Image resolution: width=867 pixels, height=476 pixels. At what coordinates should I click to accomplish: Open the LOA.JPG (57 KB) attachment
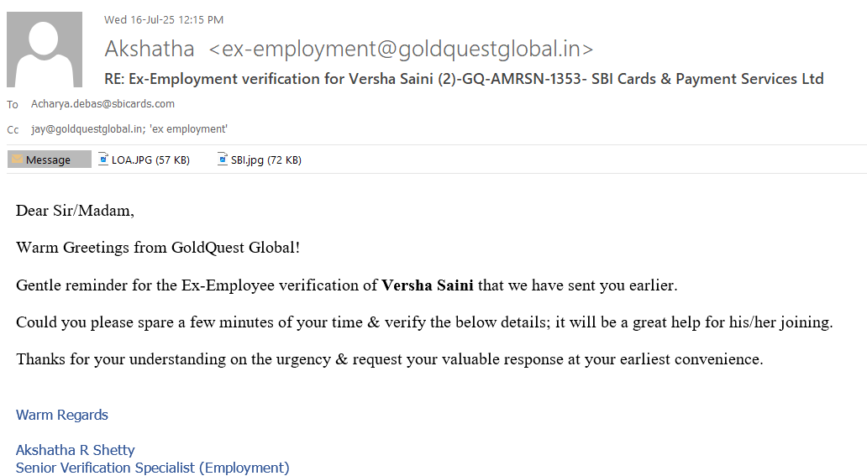(150, 160)
